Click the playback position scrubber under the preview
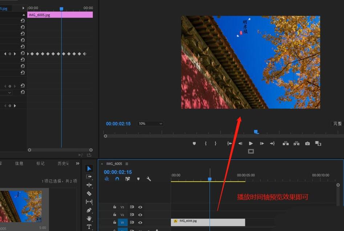Viewport: 344px width, 231px height. [x=256, y=131]
